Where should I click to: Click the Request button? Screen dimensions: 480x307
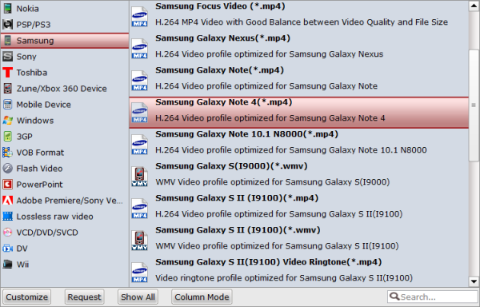pyautogui.click(x=84, y=297)
